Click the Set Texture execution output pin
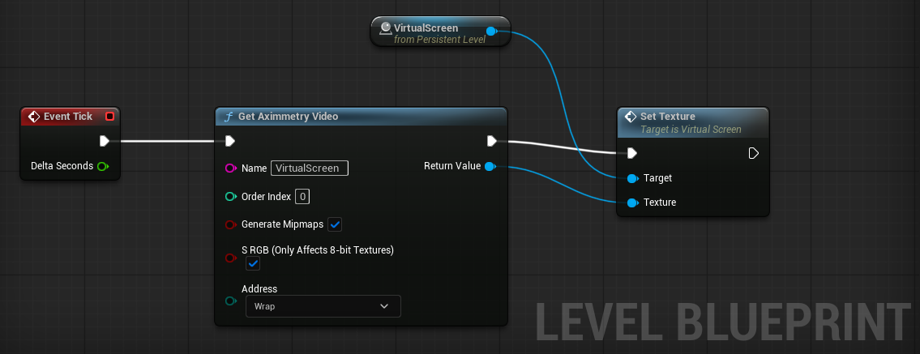The height and width of the screenshot is (354, 920). coord(753,153)
